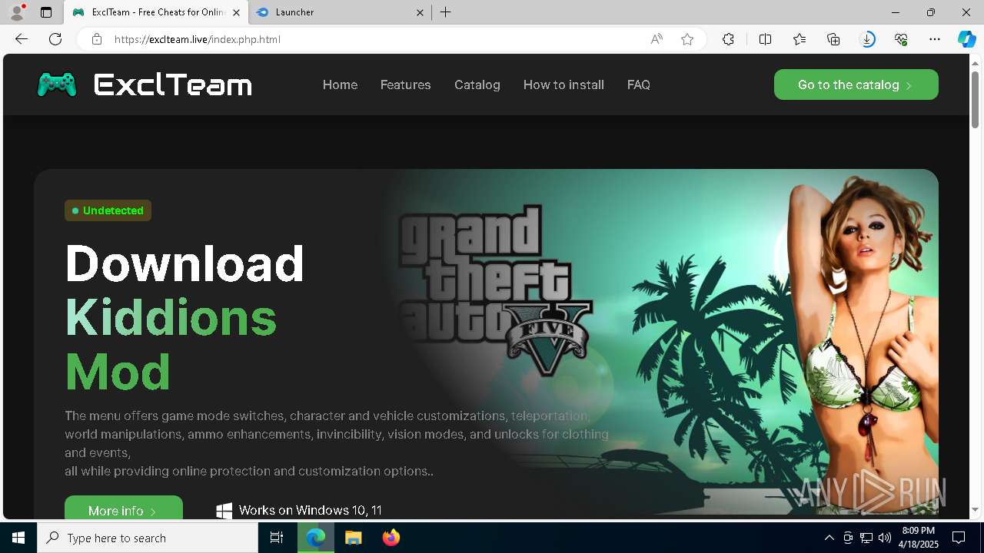Open the Collections icon
Screen dimensions: 984x553
[833, 39]
